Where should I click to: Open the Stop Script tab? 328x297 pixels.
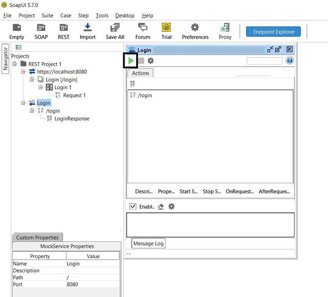(212, 191)
